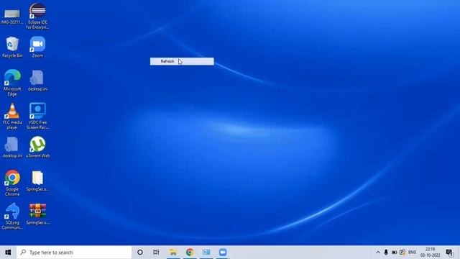Open Task View from the taskbar

coord(156,253)
